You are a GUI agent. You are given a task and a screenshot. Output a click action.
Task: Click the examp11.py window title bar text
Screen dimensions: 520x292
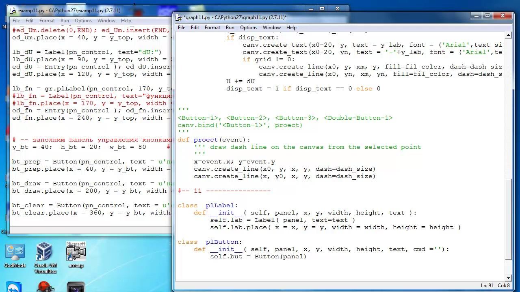69,11
